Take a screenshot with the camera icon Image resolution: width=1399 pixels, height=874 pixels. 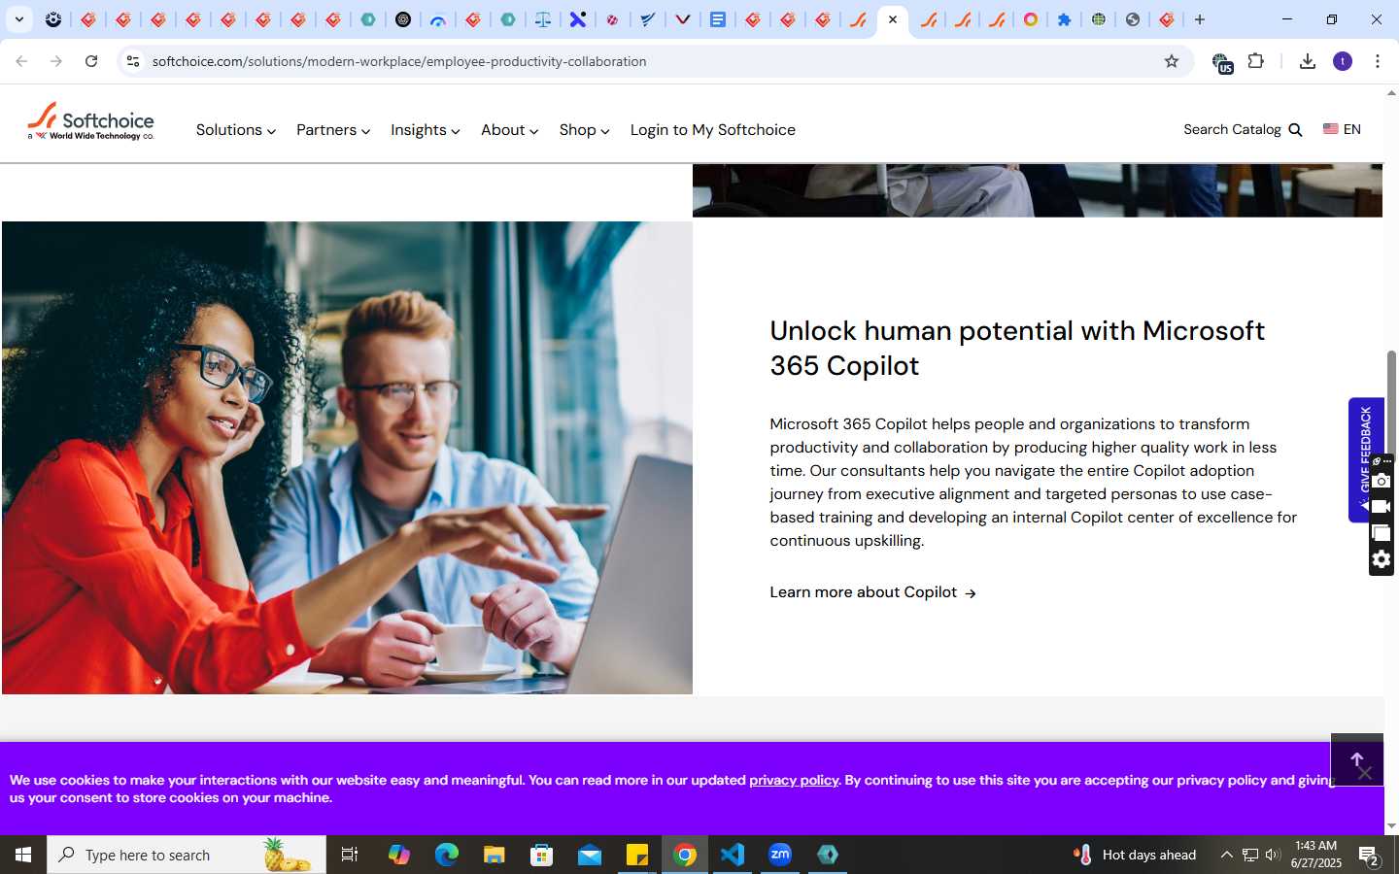(1382, 481)
